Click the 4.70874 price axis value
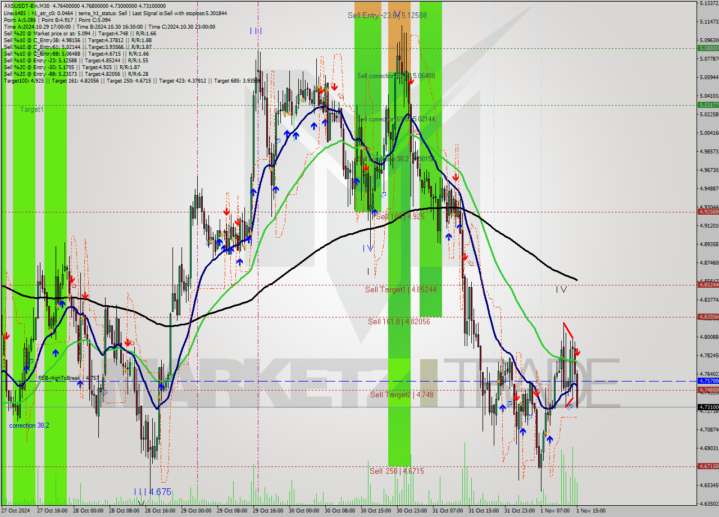The width and height of the screenshot is (719, 517). pos(709,429)
